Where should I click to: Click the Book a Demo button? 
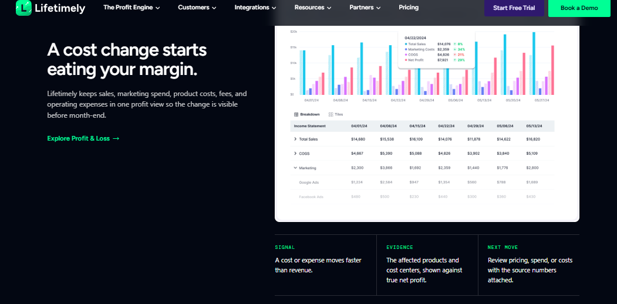tap(579, 8)
